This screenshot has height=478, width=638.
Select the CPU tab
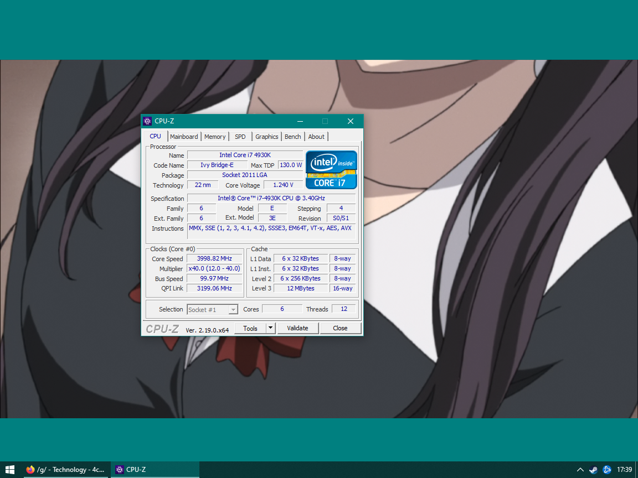click(x=156, y=136)
